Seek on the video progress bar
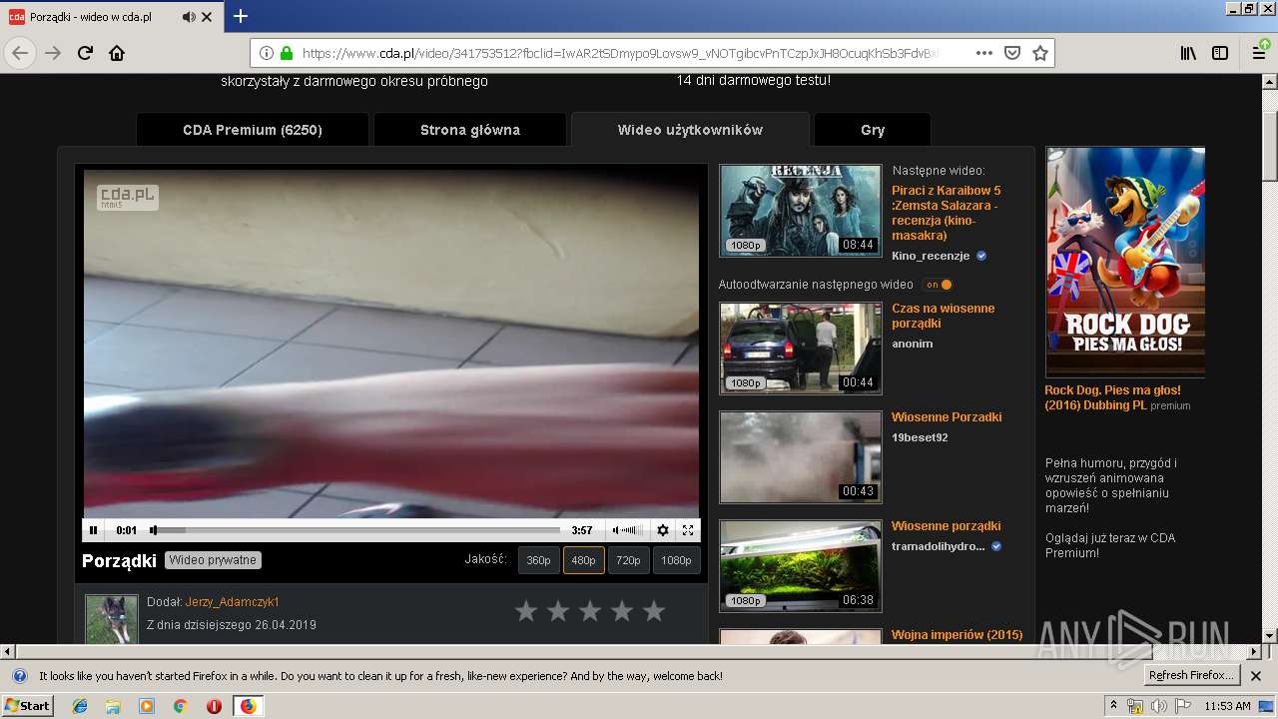This screenshot has width=1278, height=719. [356, 530]
